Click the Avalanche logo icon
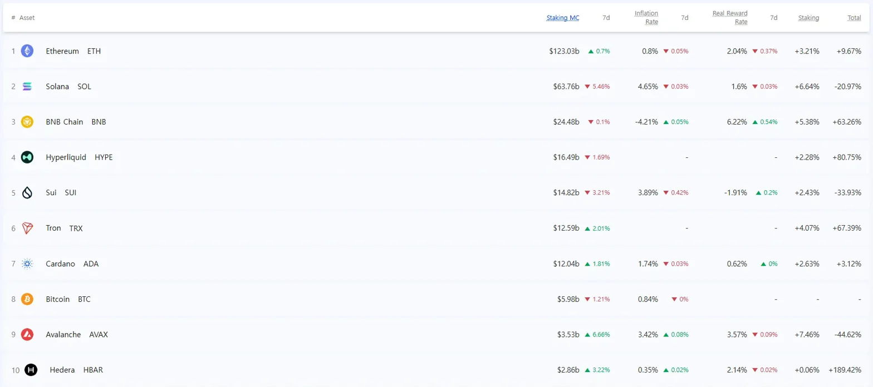Viewport: 873px width, 387px height. (27, 335)
